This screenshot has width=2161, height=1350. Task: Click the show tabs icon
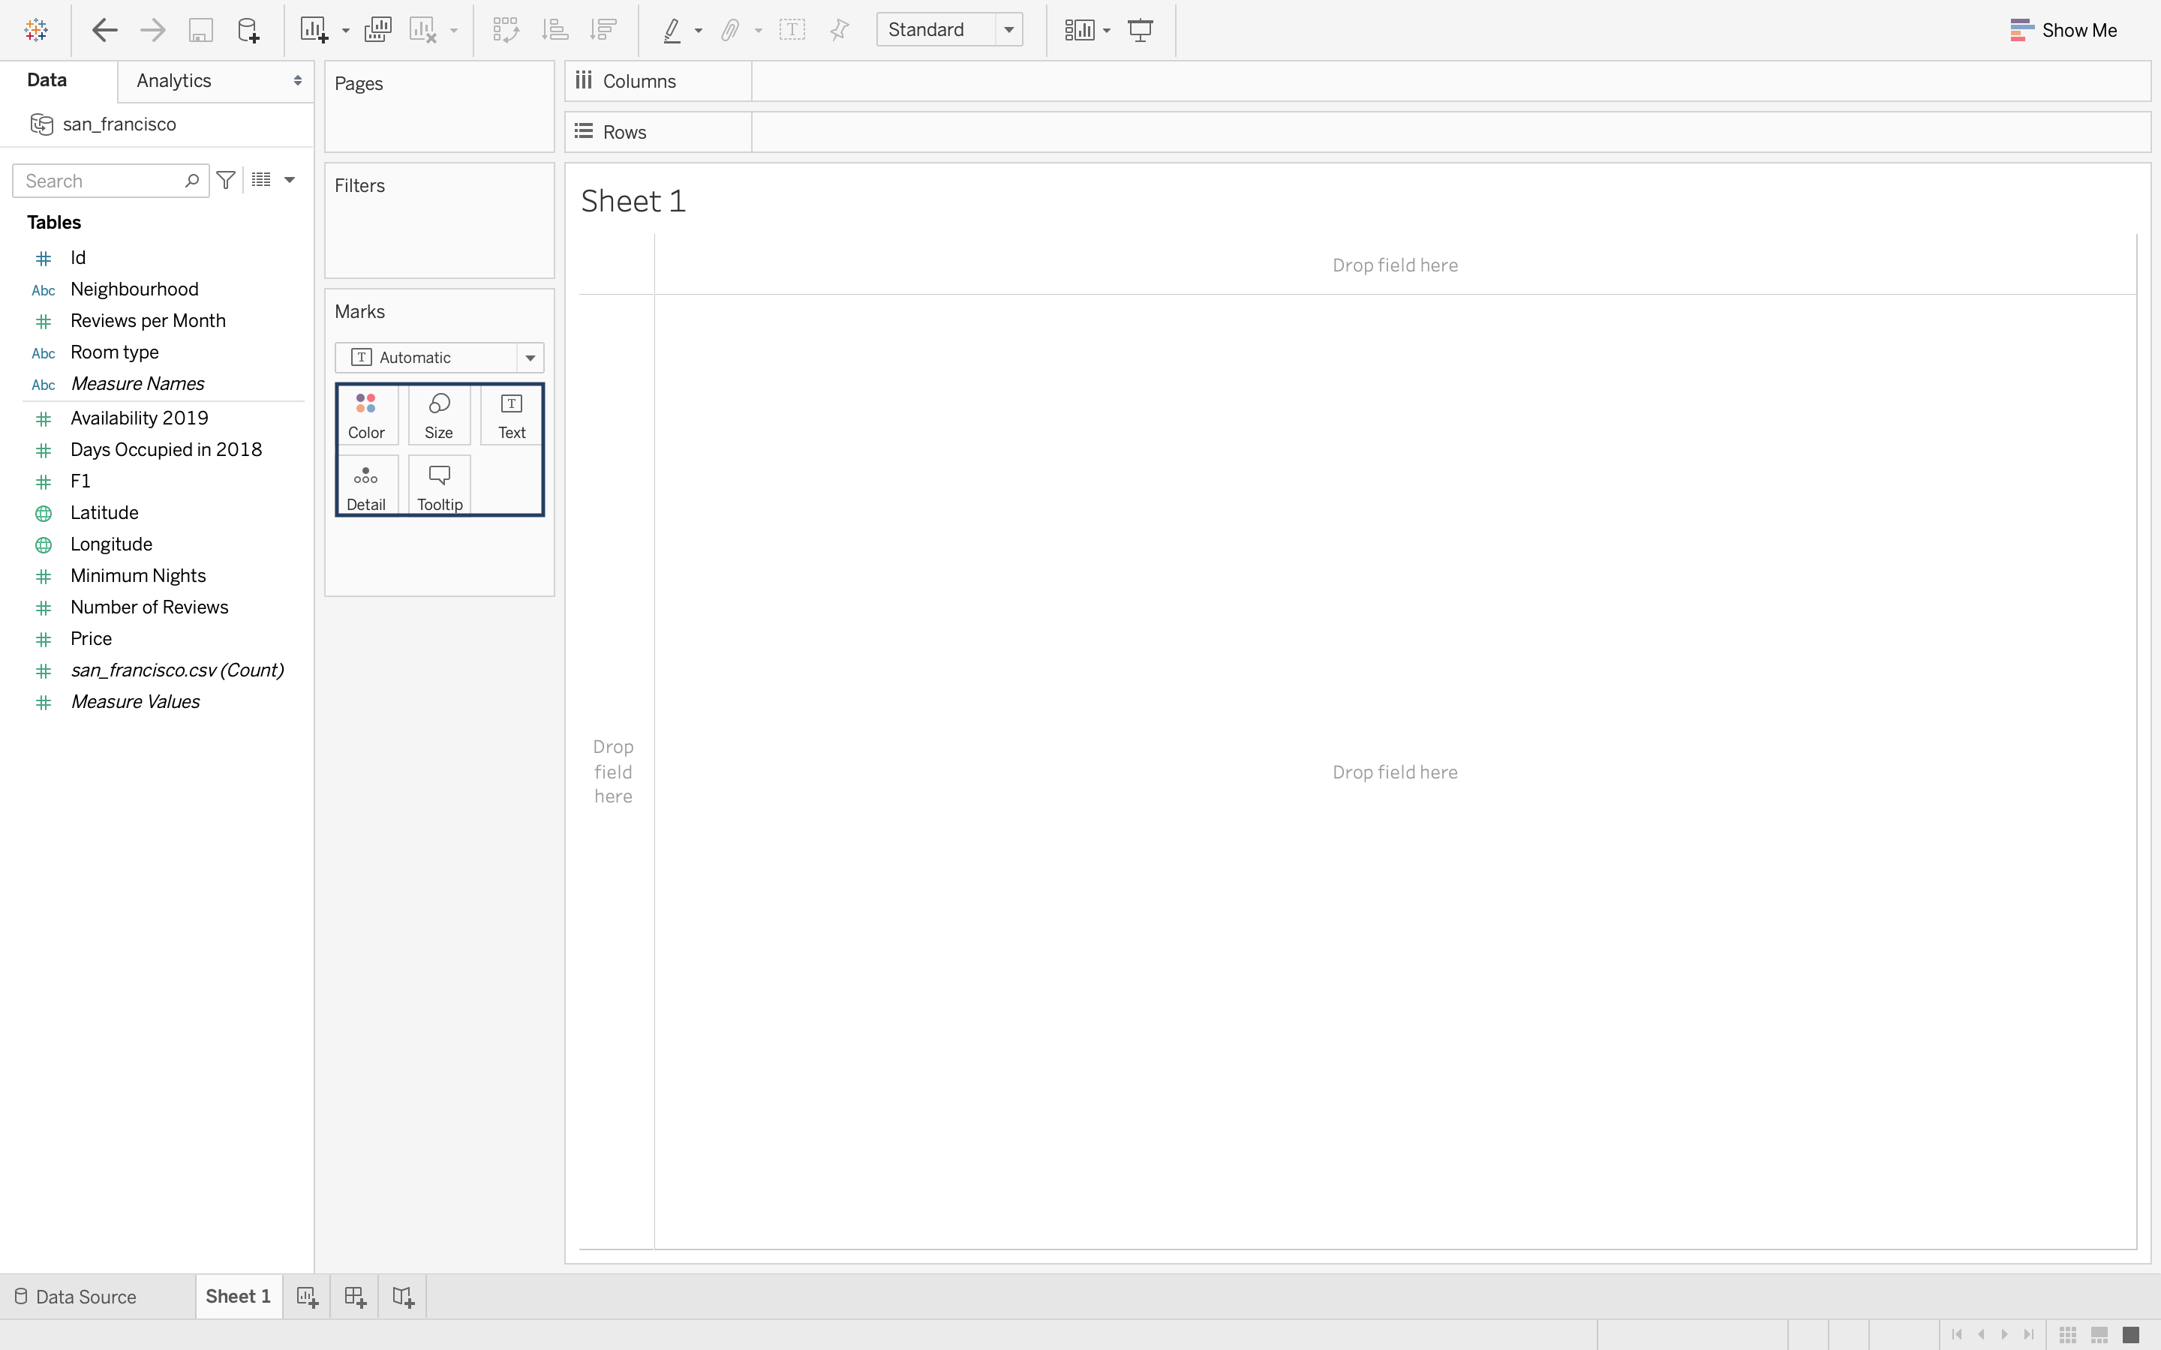(x=2131, y=1335)
